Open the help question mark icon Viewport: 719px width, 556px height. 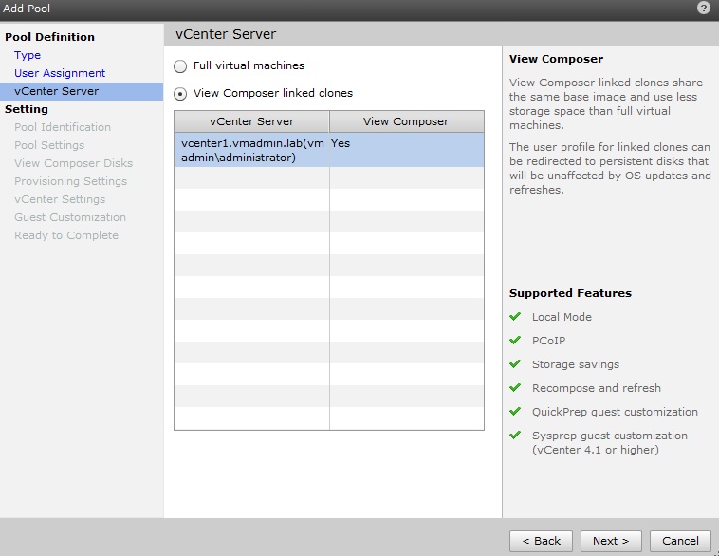point(704,8)
